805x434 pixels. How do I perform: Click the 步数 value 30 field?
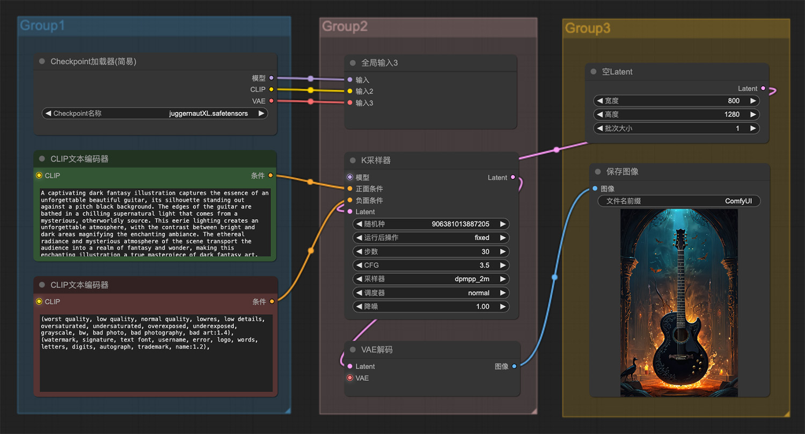(430, 251)
